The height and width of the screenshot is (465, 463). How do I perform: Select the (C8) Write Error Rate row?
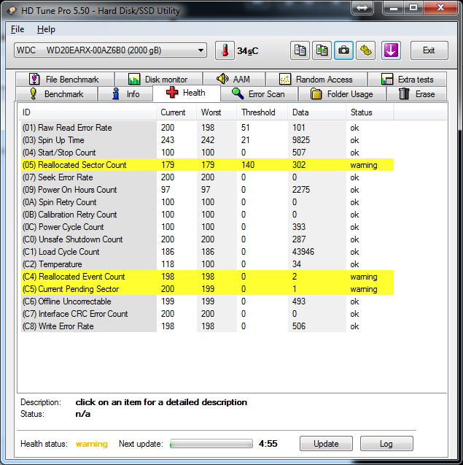207,326
